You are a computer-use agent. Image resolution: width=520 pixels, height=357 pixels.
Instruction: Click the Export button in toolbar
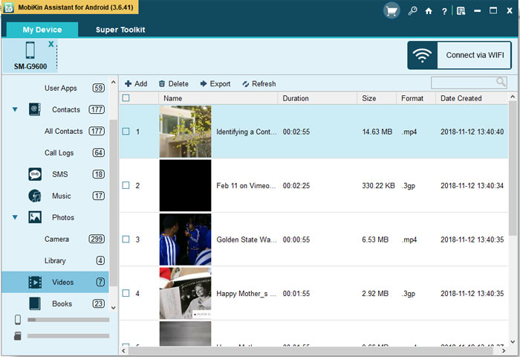click(215, 84)
